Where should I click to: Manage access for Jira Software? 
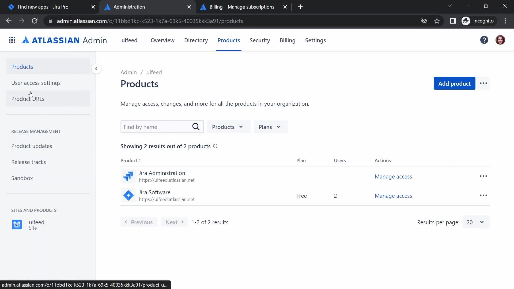click(x=393, y=196)
